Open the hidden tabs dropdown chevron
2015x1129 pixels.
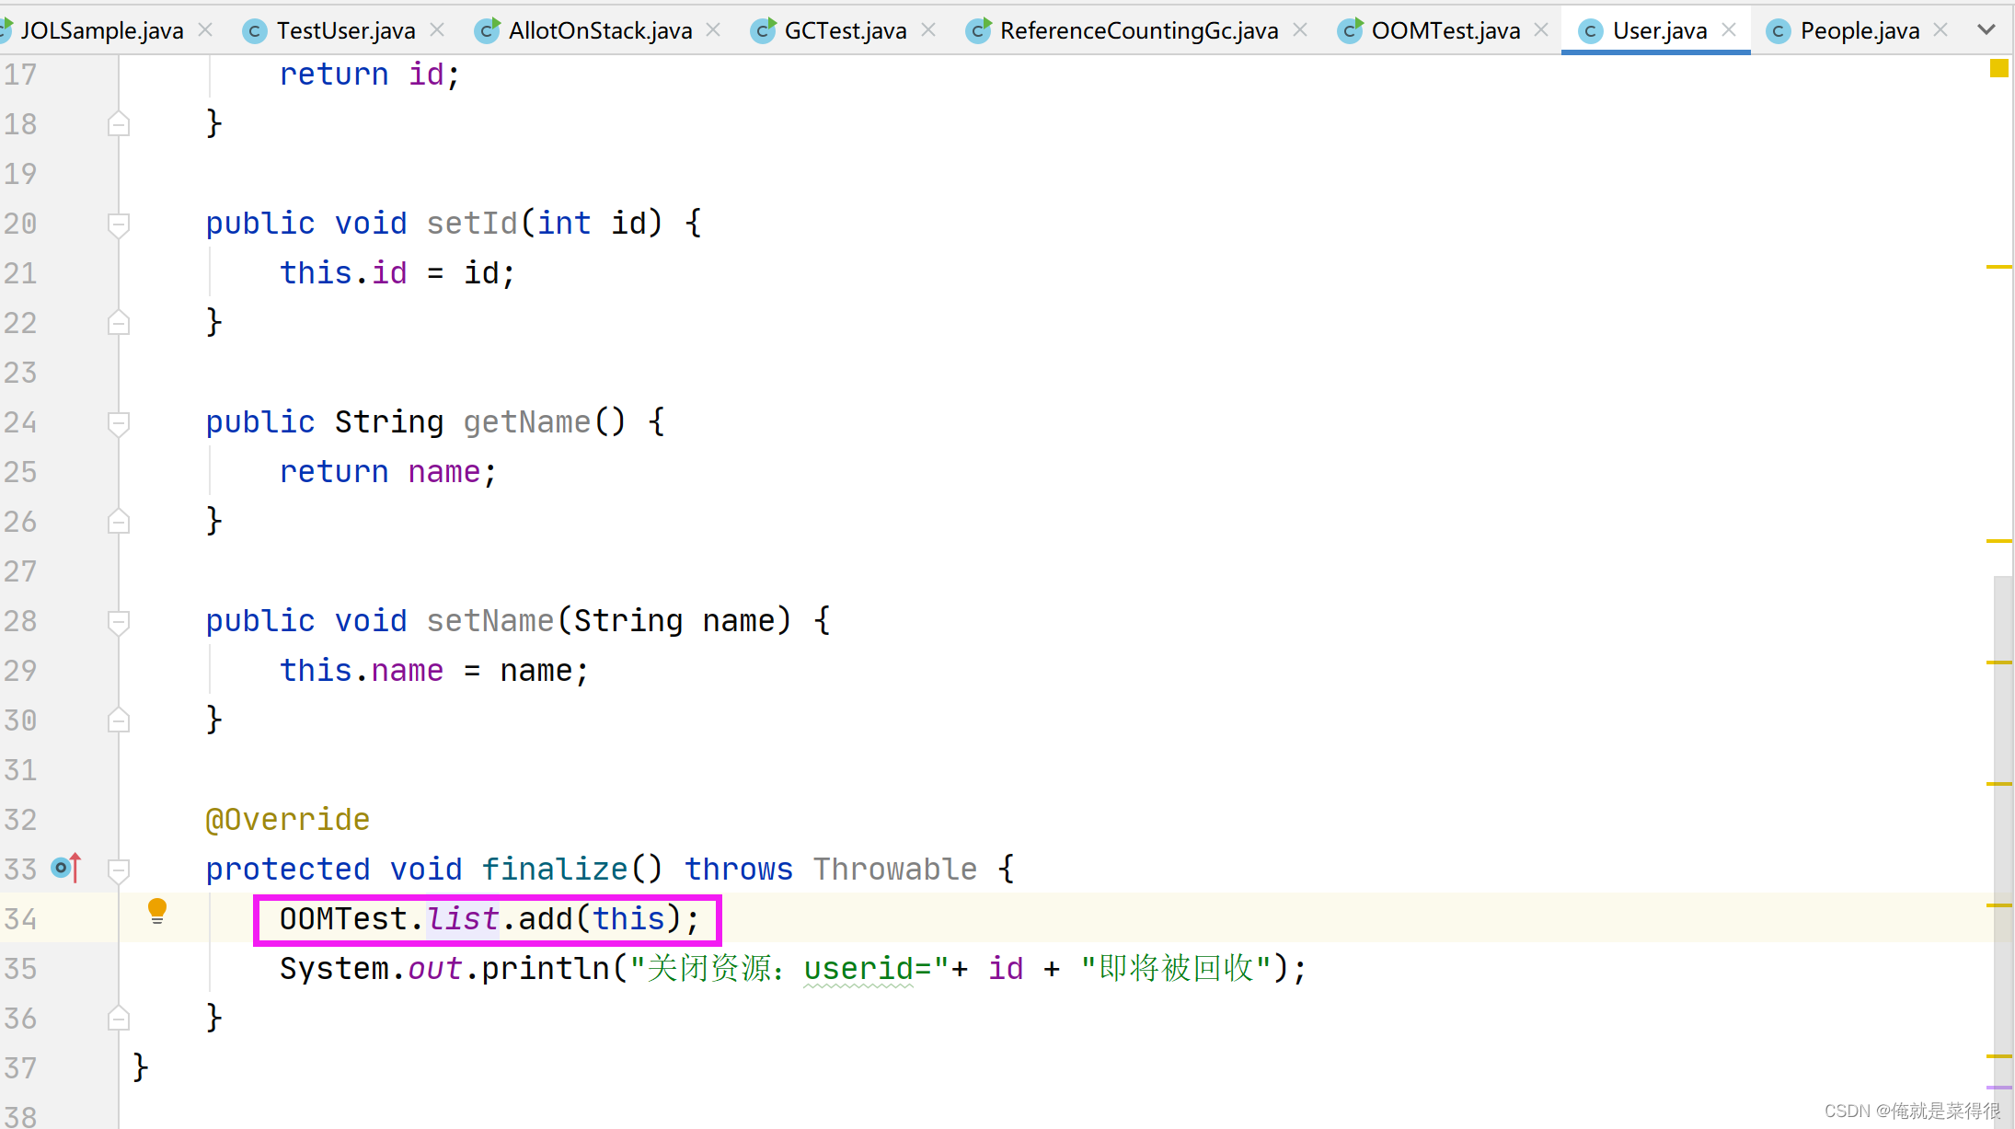click(1986, 30)
